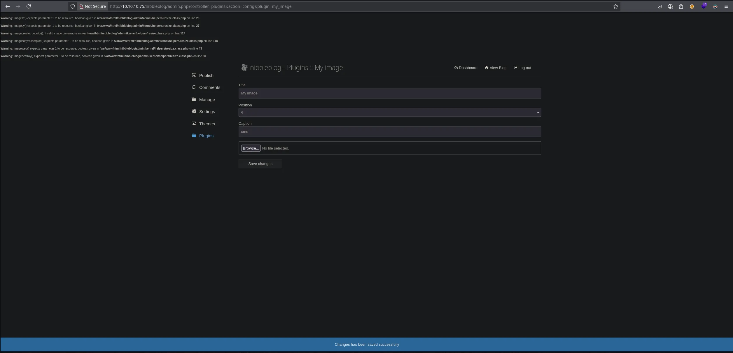Click the Save changes button
This screenshot has width=733, height=353.
(x=260, y=164)
